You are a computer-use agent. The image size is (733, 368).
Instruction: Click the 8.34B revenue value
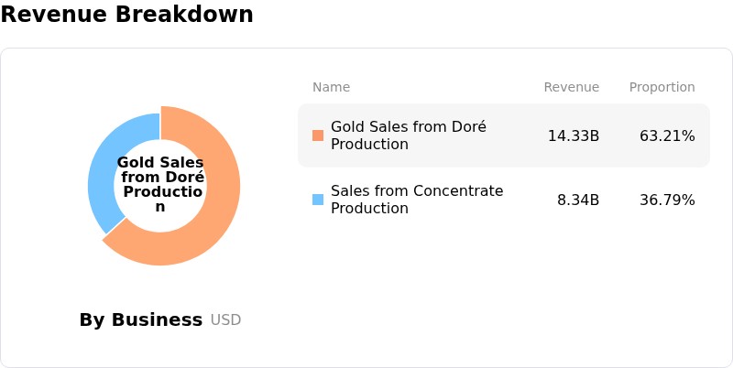(x=578, y=200)
